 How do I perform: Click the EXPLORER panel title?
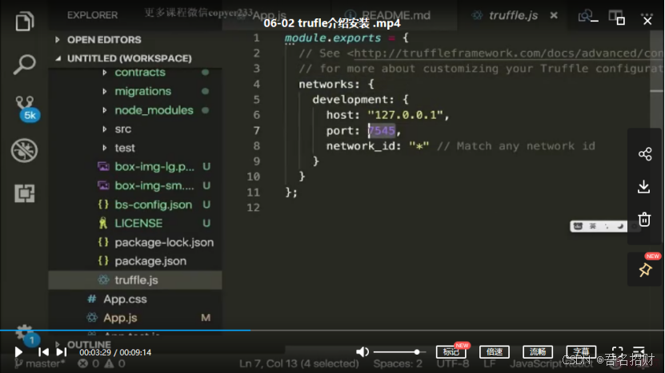pos(93,15)
